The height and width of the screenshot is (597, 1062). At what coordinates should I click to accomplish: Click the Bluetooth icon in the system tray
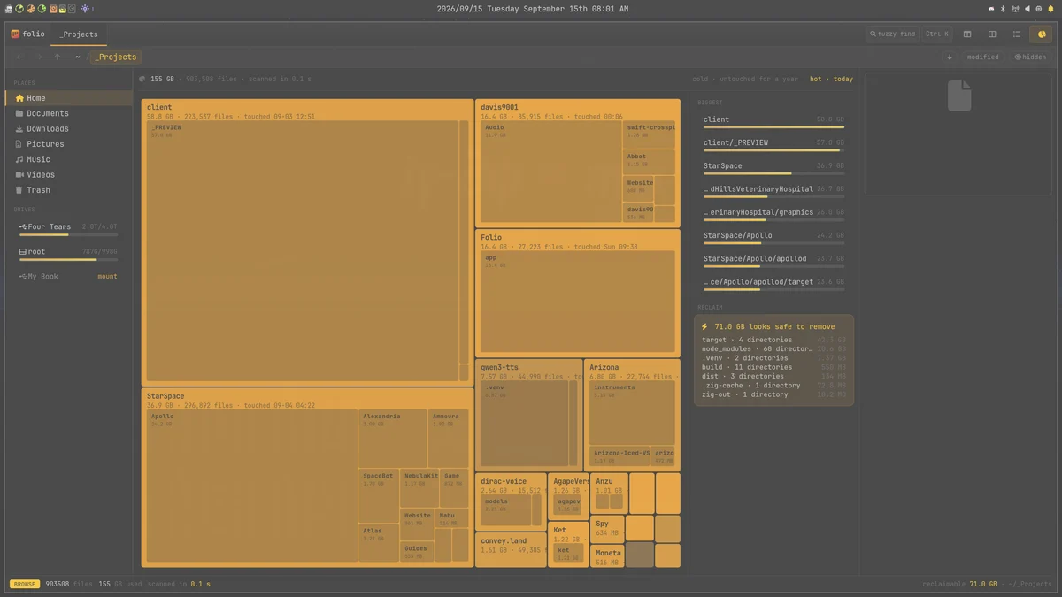pyautogui.click(x=1003, y=9)
